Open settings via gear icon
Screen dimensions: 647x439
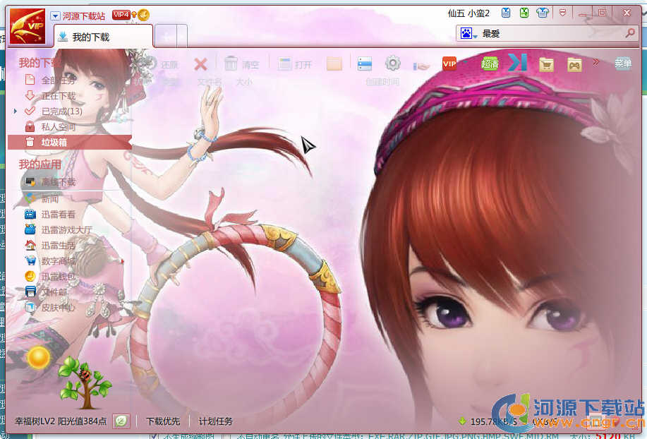pyautogui.click(x=393, y=64)
